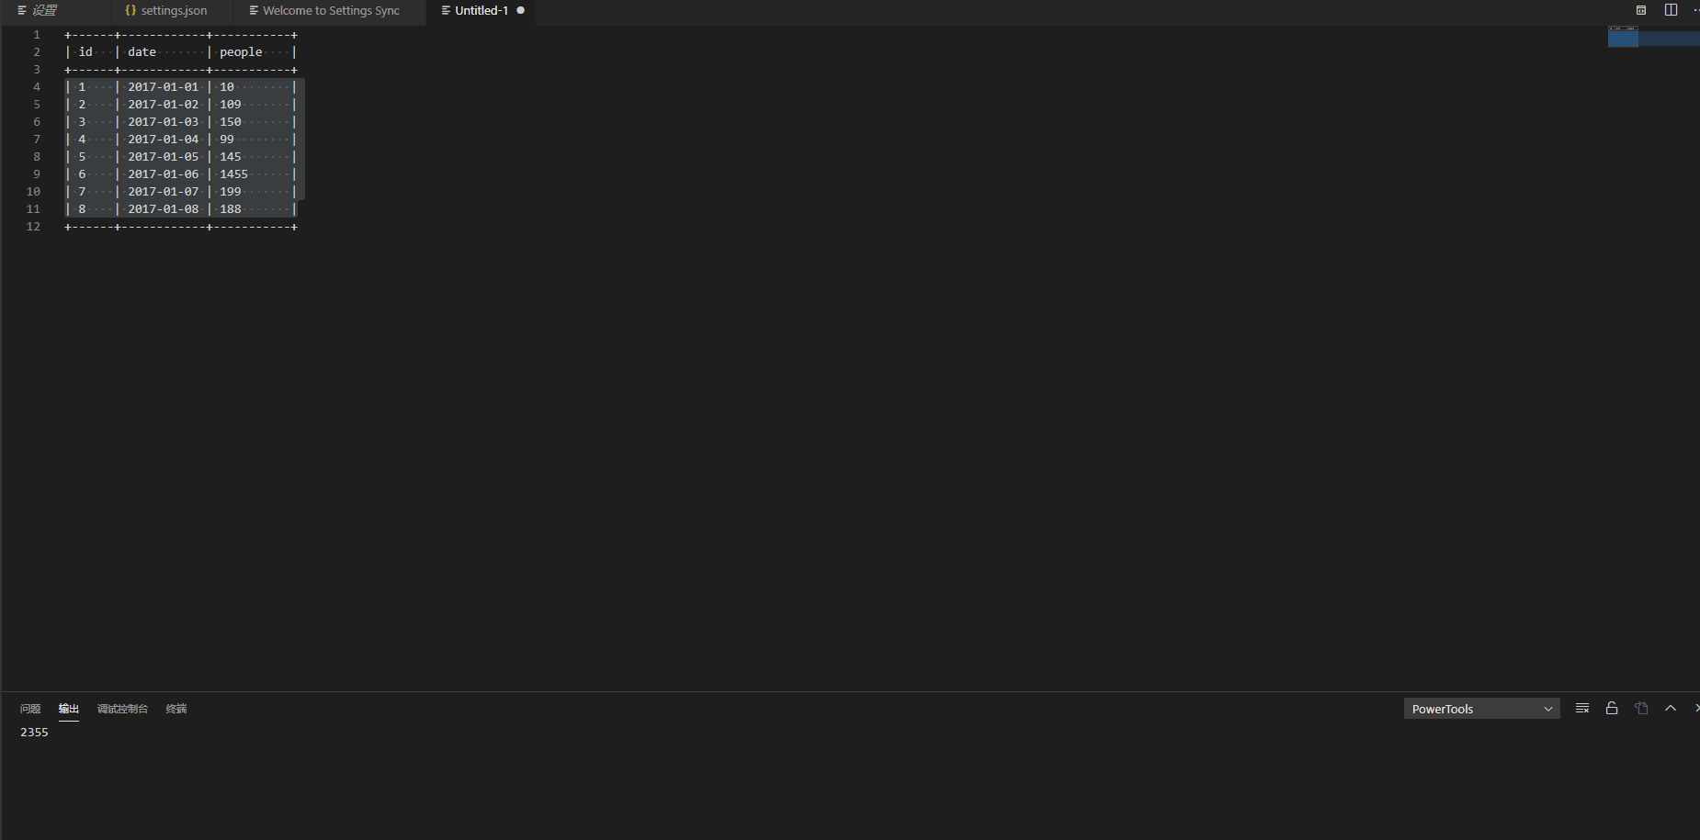Click the unsaved dot on Untitled-1 tab

[x=520, y=11]
